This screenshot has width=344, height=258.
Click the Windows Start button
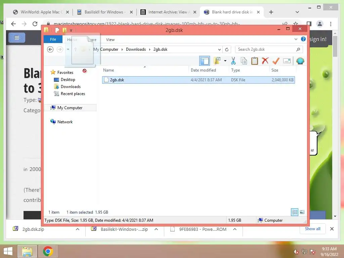8,251
